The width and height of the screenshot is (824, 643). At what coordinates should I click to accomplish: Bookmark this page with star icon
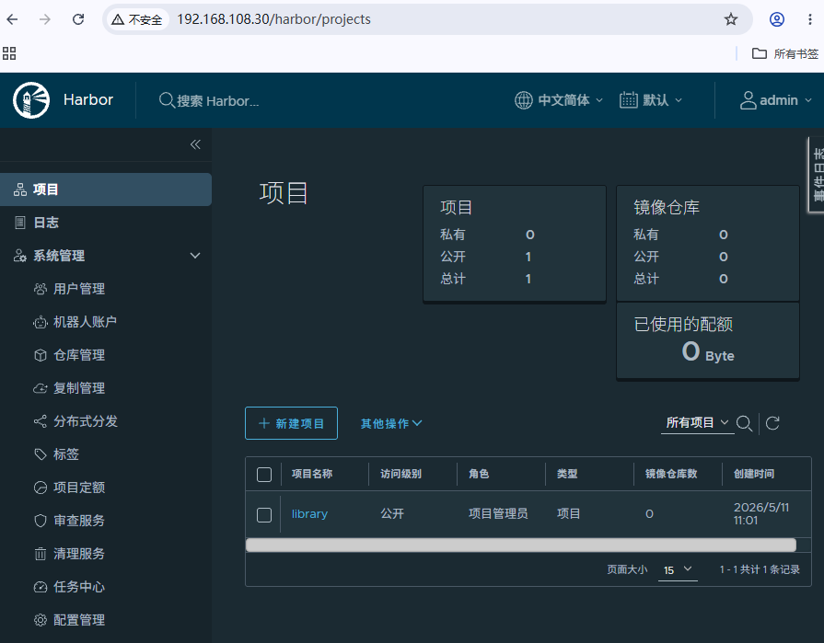click(731, 19)
